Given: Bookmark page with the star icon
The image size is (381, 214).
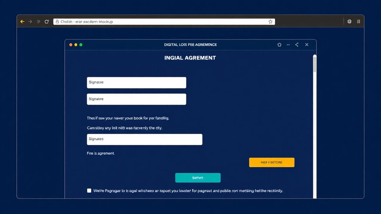Looking at the screenshot, I should coord(270,22).
